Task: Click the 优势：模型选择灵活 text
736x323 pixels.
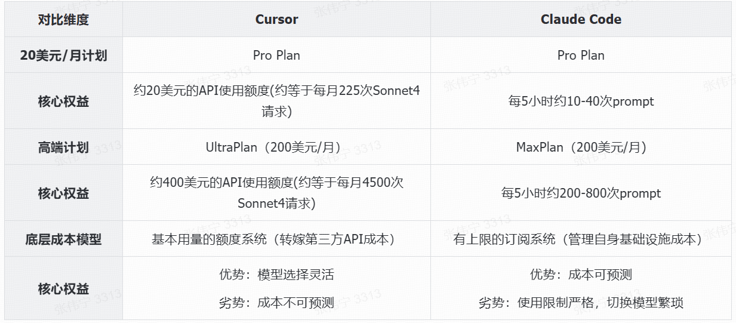Action: coord(276,275)
